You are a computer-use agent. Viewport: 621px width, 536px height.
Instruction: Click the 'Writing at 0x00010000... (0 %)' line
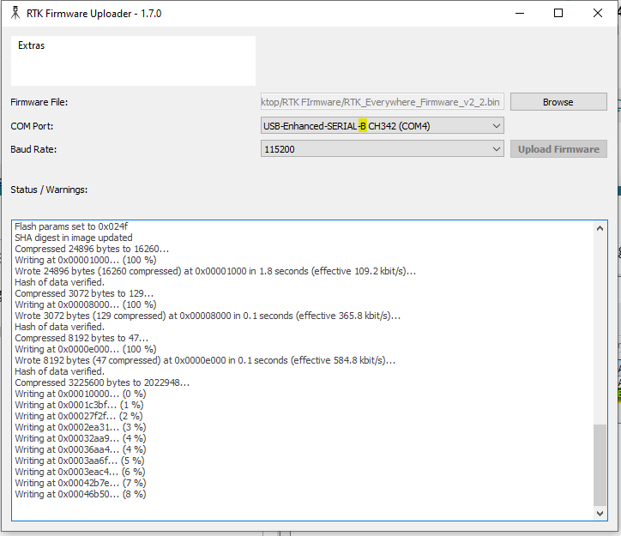coord(81,394)
